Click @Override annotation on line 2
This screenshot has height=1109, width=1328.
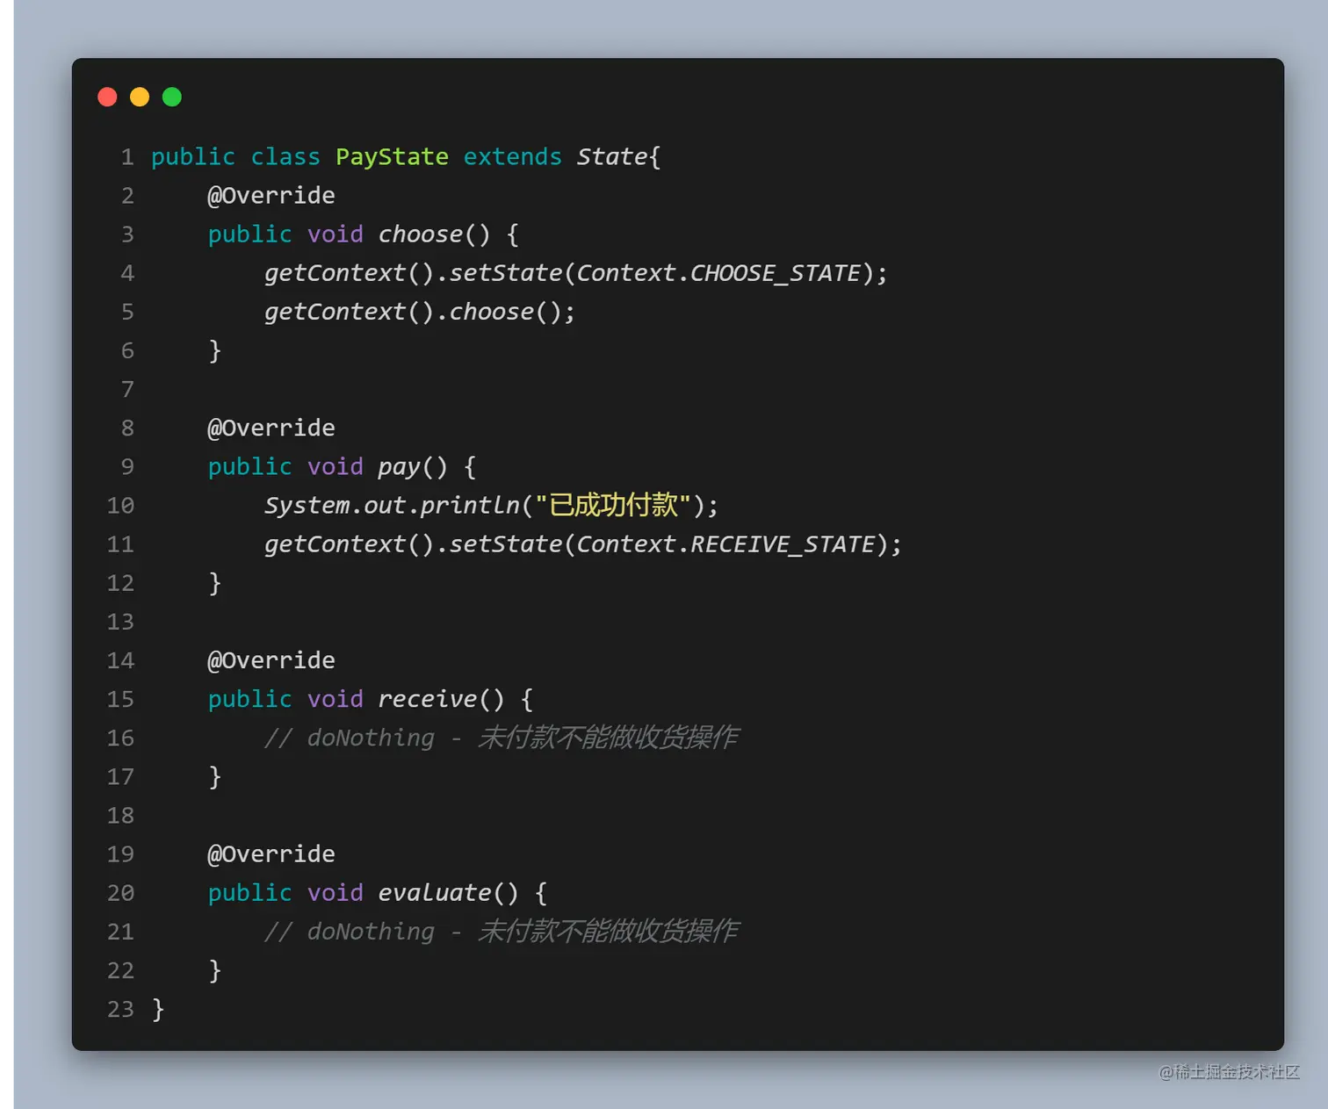(271, 196)
